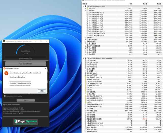Collapse the 核心频率 tree group
Image resolution: width=163 pixels, height=133 pixels.
pyautogui.click(x=85, y=10)
